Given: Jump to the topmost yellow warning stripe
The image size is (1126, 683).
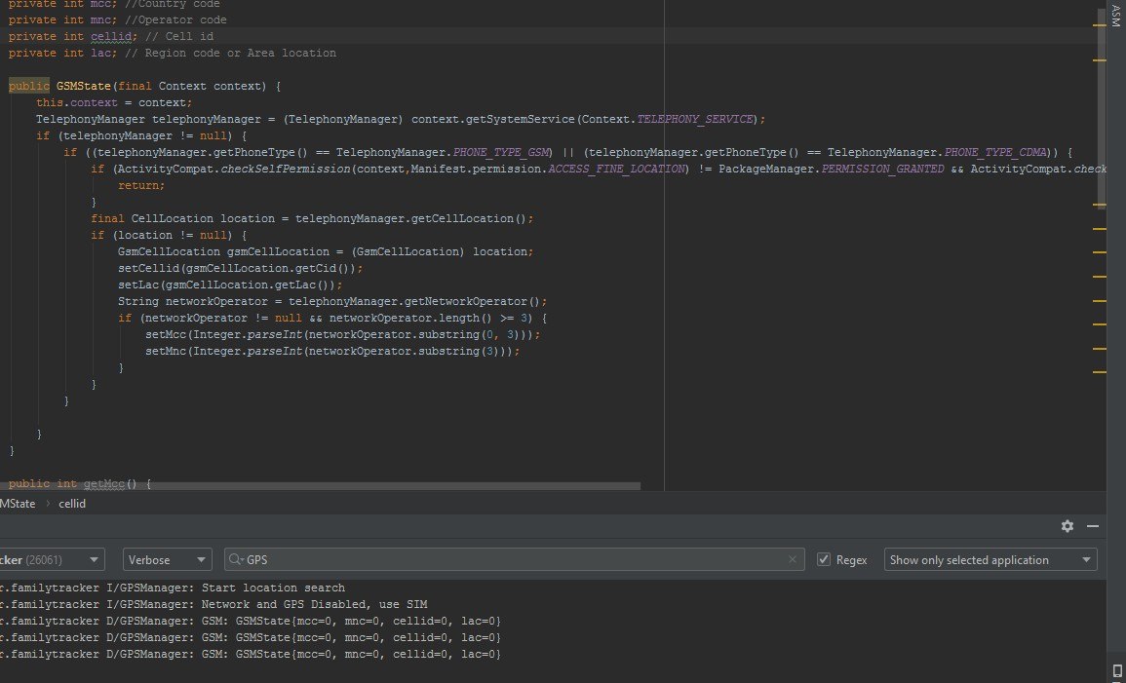Looking at the screenshot, I should pyautogui.click(x=1100, y=25).
